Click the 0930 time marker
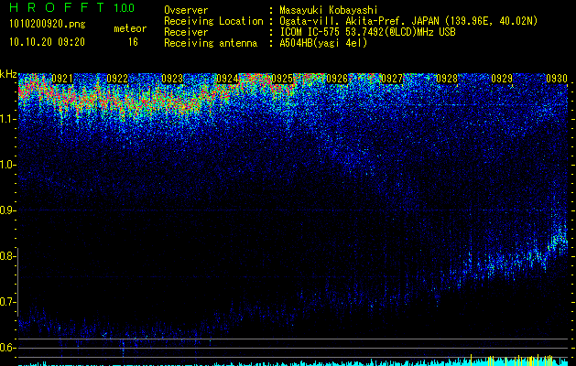This screenshot has height=366, width=576. point(557,79)
